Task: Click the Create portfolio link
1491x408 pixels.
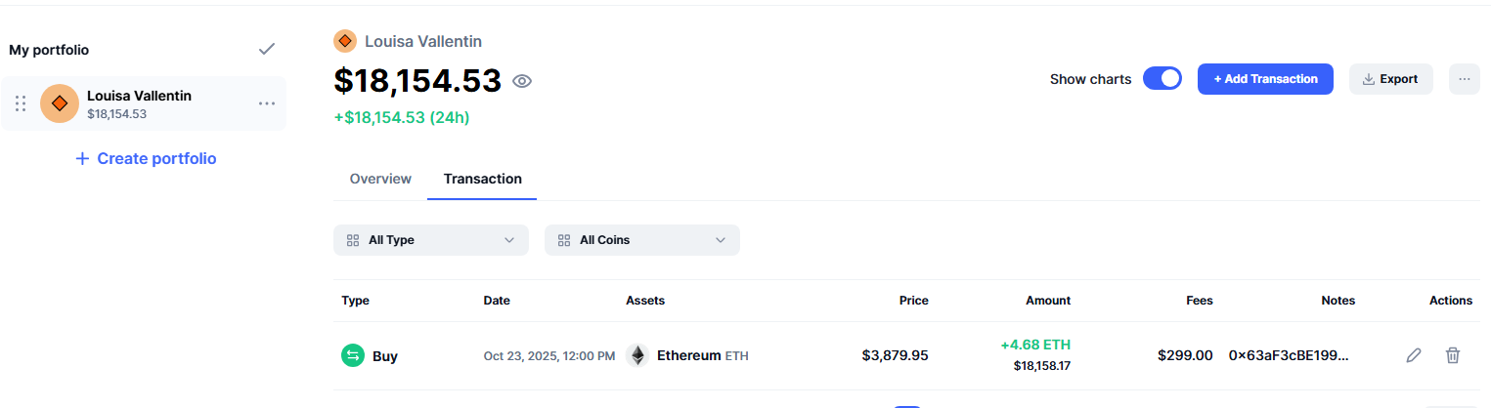Action: coord(146,158)
